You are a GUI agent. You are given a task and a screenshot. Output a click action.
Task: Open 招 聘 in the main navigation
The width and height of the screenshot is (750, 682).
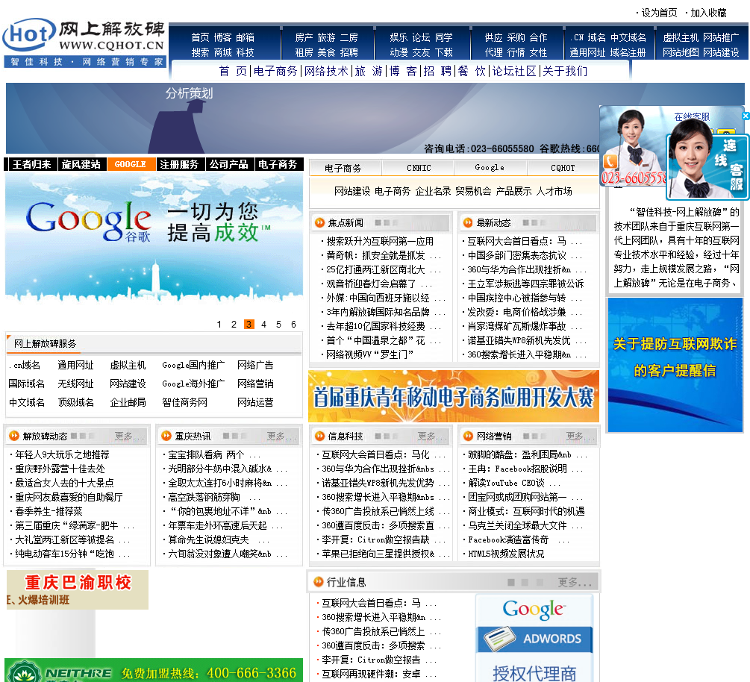coord(437,72)
